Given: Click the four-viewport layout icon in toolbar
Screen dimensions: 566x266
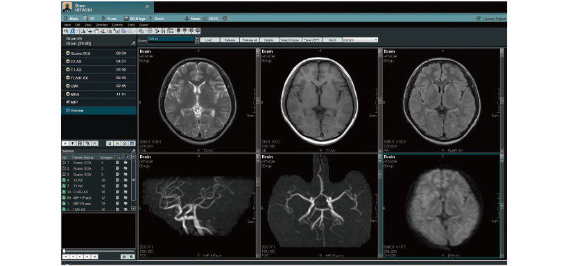Looking at the screenshot, I should [185, 31].
